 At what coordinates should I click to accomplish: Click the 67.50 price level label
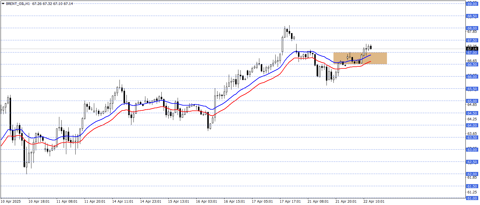pos(472,40)
